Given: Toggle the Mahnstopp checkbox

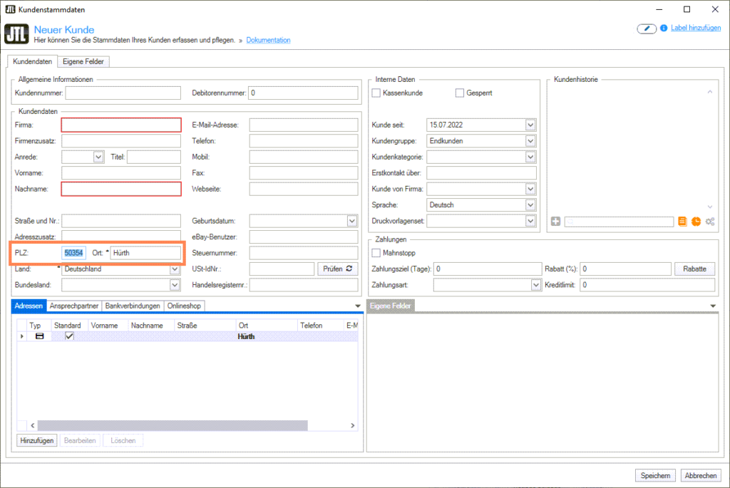Looking at the screenshot, I should [376, 253].
